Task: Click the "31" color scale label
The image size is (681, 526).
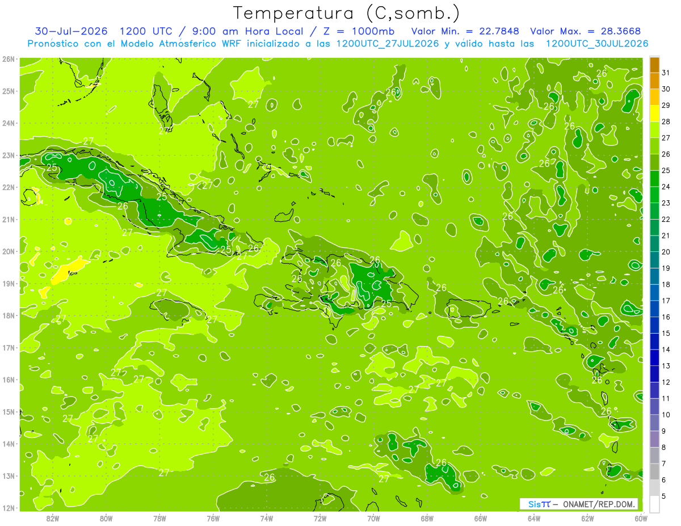Action: (x=666, y=73)
